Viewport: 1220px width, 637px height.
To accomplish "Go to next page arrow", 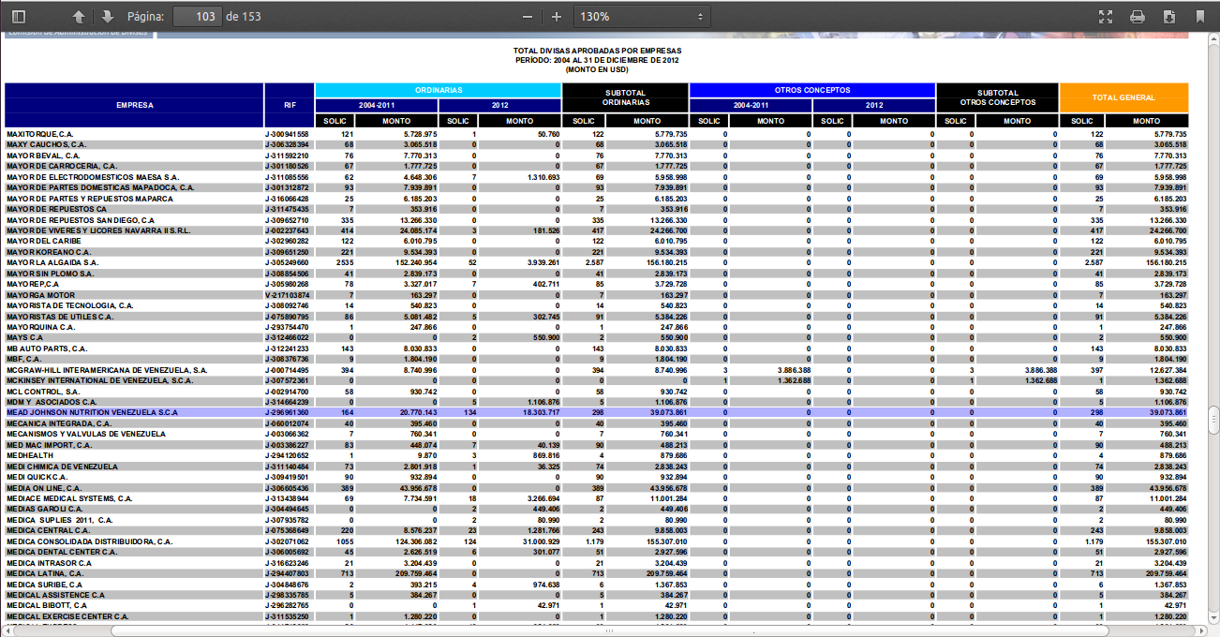I will (x=107, y=17).
